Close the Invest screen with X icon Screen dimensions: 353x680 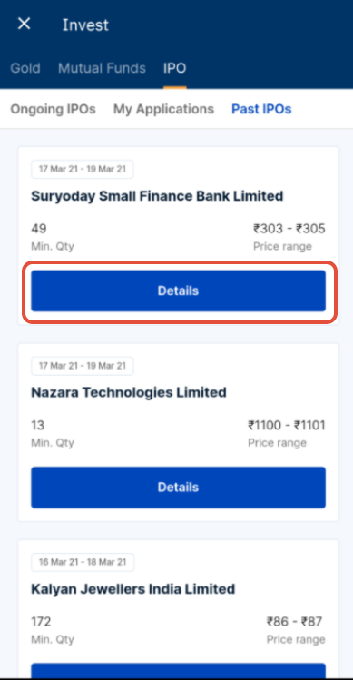(x=24, y=24)
